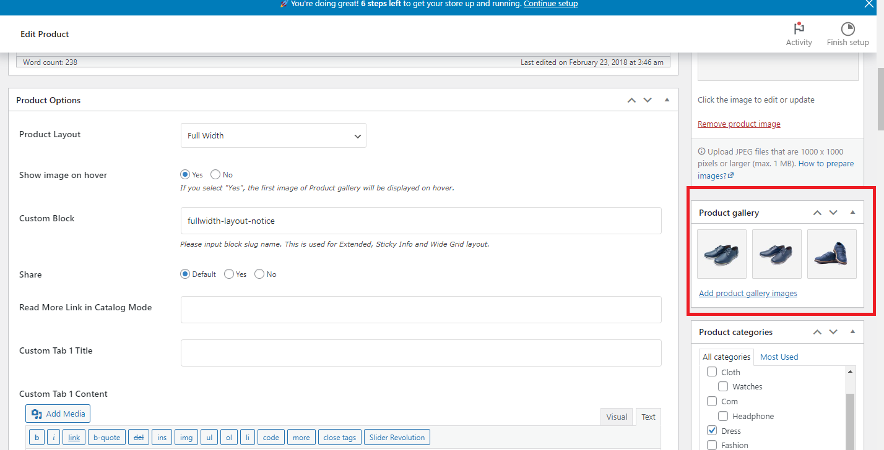884x450 pixels.
Task: Check the Fashion category checkbox
Action: [x=712, y=445]
